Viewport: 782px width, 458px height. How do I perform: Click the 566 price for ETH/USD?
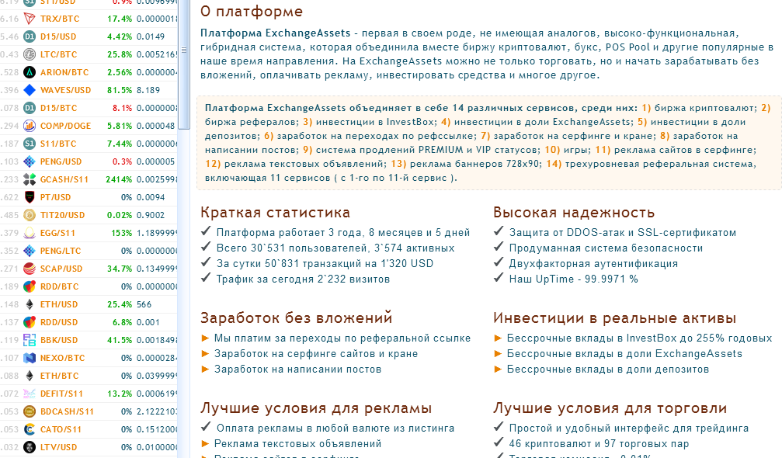coord(144,304)
